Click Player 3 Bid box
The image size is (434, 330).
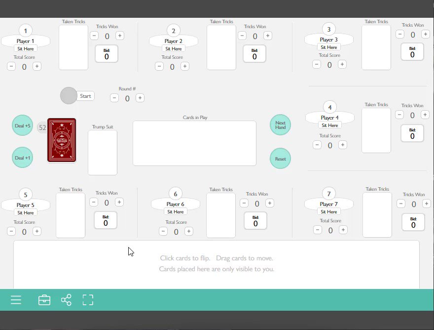pos(412,52)
